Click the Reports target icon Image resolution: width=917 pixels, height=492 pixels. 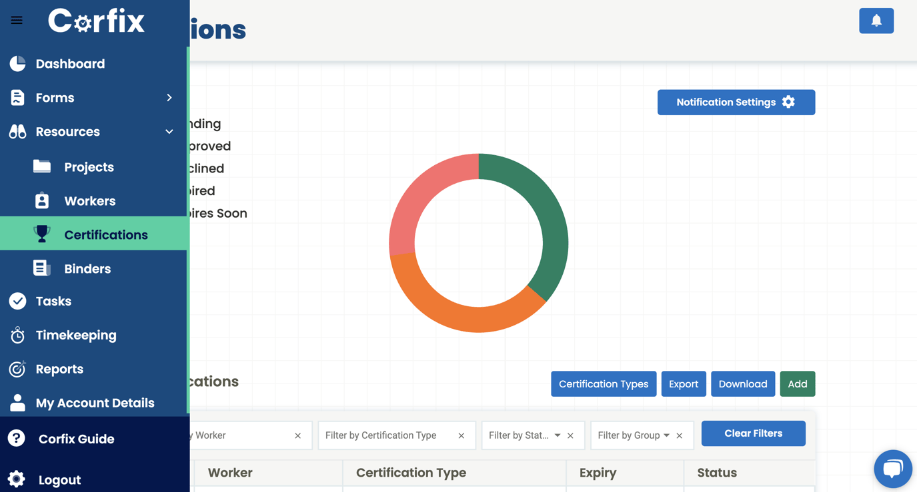[x=17, y=369]
